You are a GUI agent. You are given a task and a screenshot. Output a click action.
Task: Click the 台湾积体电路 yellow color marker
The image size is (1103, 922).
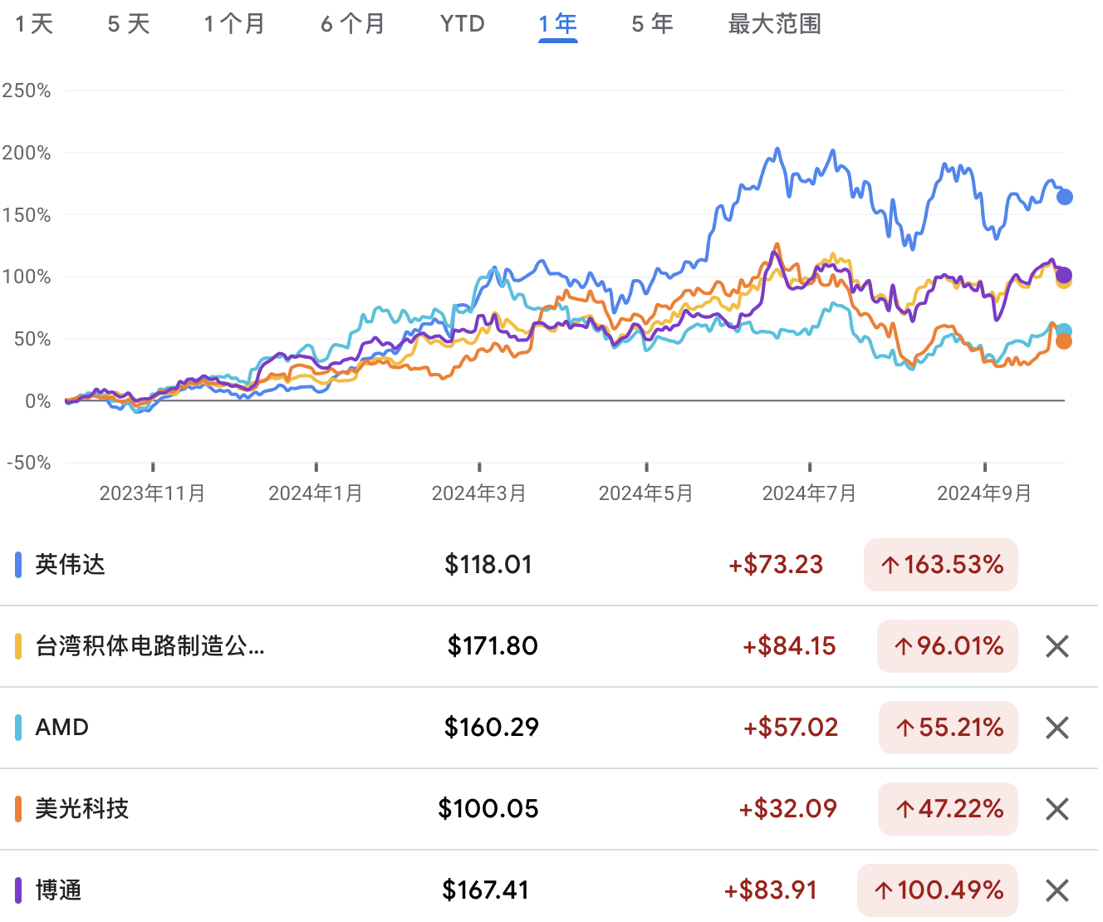click(x=18, y=646)
